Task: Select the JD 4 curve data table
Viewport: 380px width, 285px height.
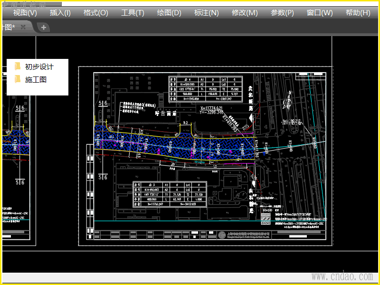Action: (206, 89)
